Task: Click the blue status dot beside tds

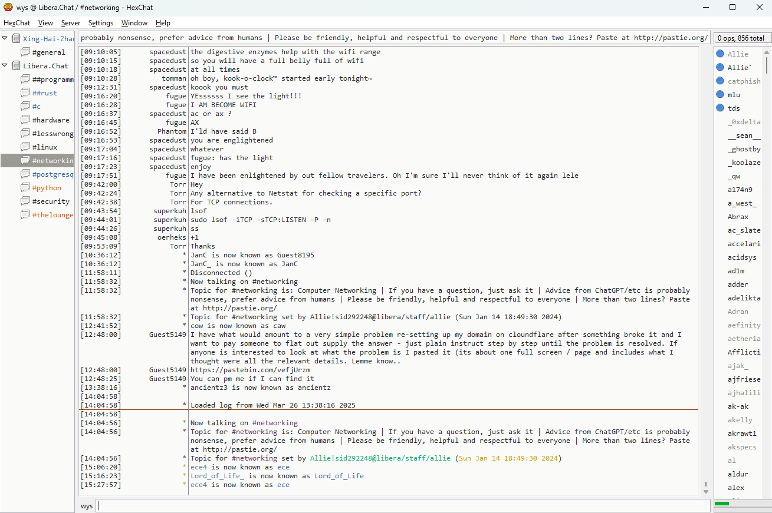Action: tap(720, 108)
